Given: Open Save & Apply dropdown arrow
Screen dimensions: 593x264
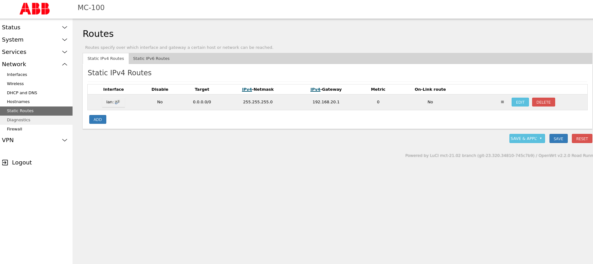Looking at the screenshot, I should tap(541, 139).
